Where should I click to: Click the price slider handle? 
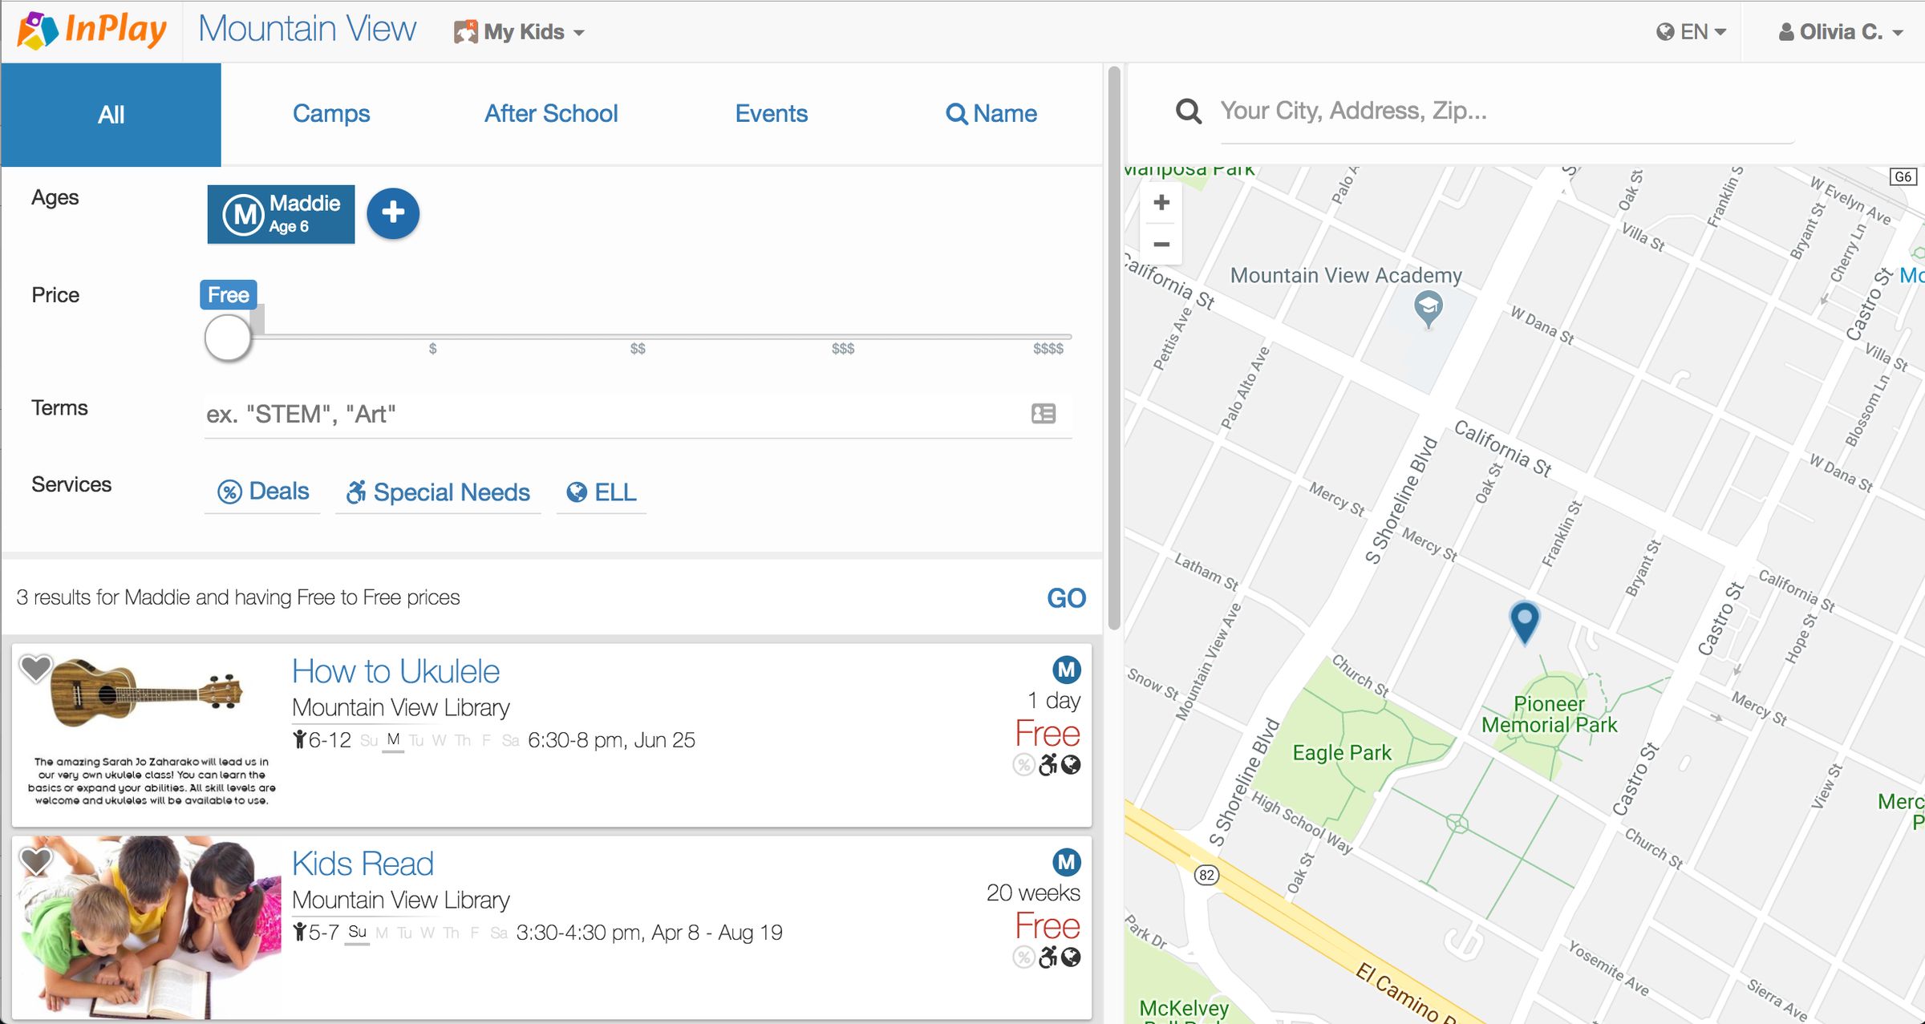click(228, 338)
